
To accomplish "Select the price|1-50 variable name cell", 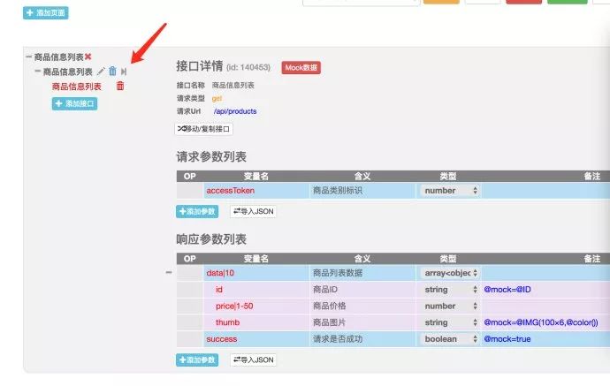I will 256,307.
